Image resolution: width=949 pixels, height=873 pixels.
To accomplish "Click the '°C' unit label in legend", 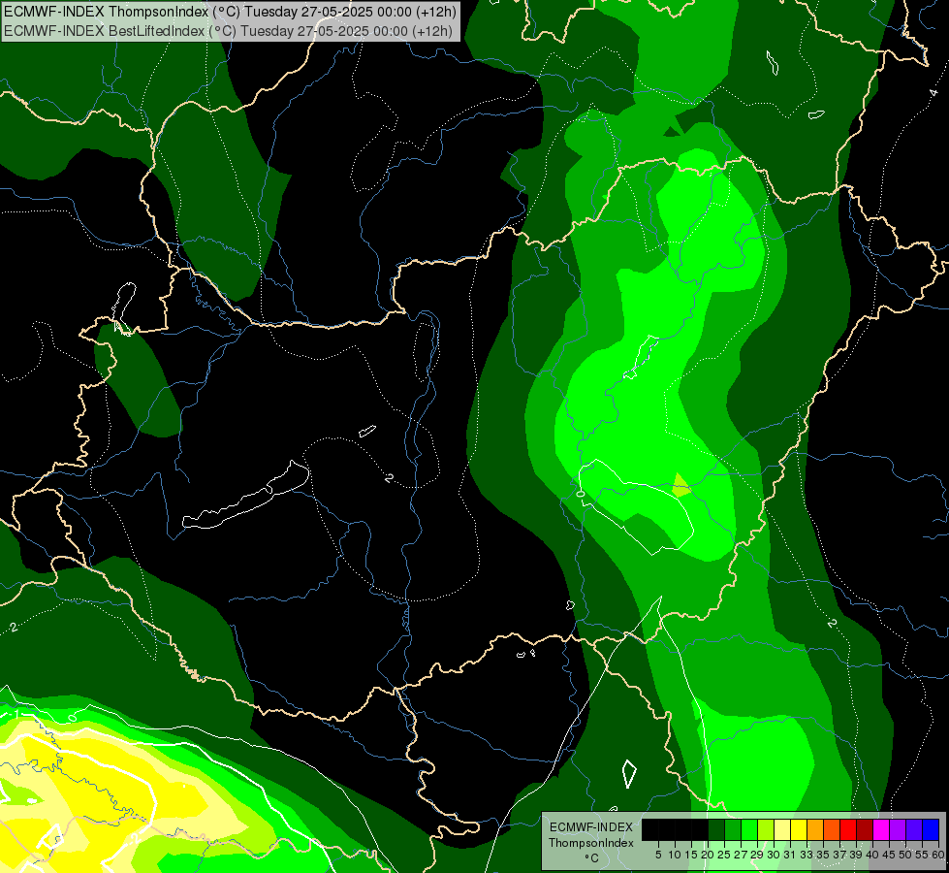I will 591,857.
